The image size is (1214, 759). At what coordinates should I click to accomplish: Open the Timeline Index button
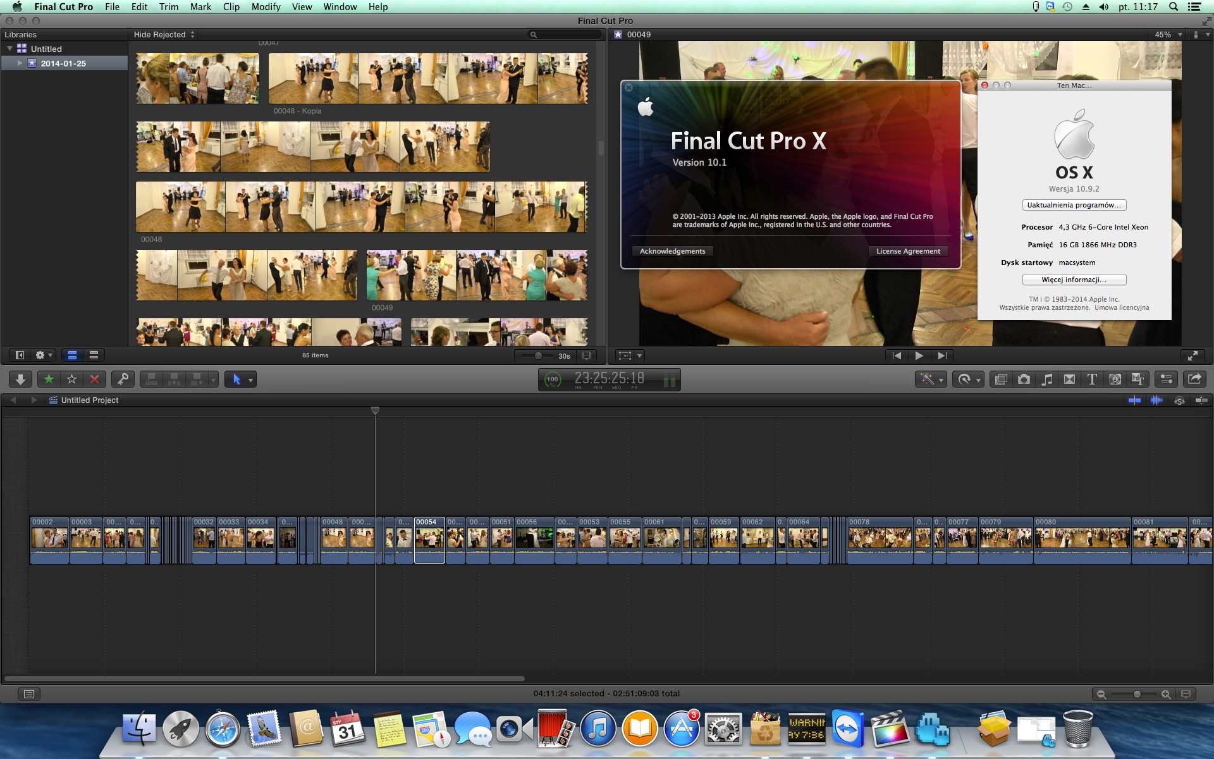click(29, 694)
